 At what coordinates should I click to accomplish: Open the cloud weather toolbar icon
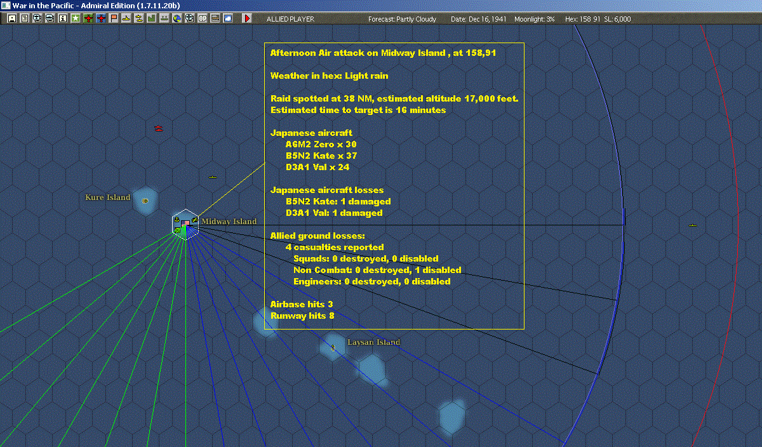228,18
